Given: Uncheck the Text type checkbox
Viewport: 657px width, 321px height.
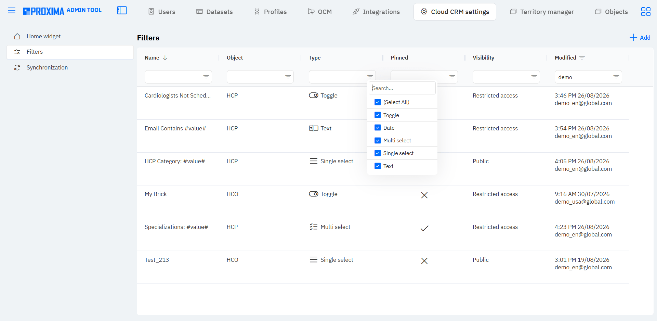Looking at the screenshot, I should coord(378,166).
